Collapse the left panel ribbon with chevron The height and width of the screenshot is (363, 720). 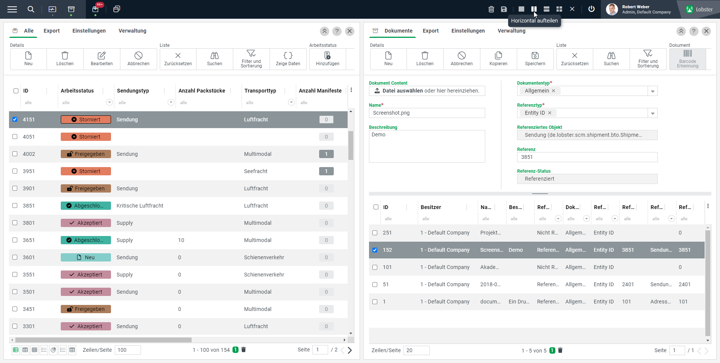(x=325, y=31)
